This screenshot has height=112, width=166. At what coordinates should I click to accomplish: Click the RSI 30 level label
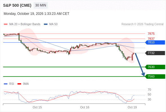149,99
